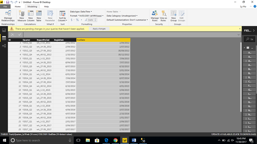Open Data type Date/Time dropdown
This screenshot has height=144, width=257.
(x=81, y=11)
